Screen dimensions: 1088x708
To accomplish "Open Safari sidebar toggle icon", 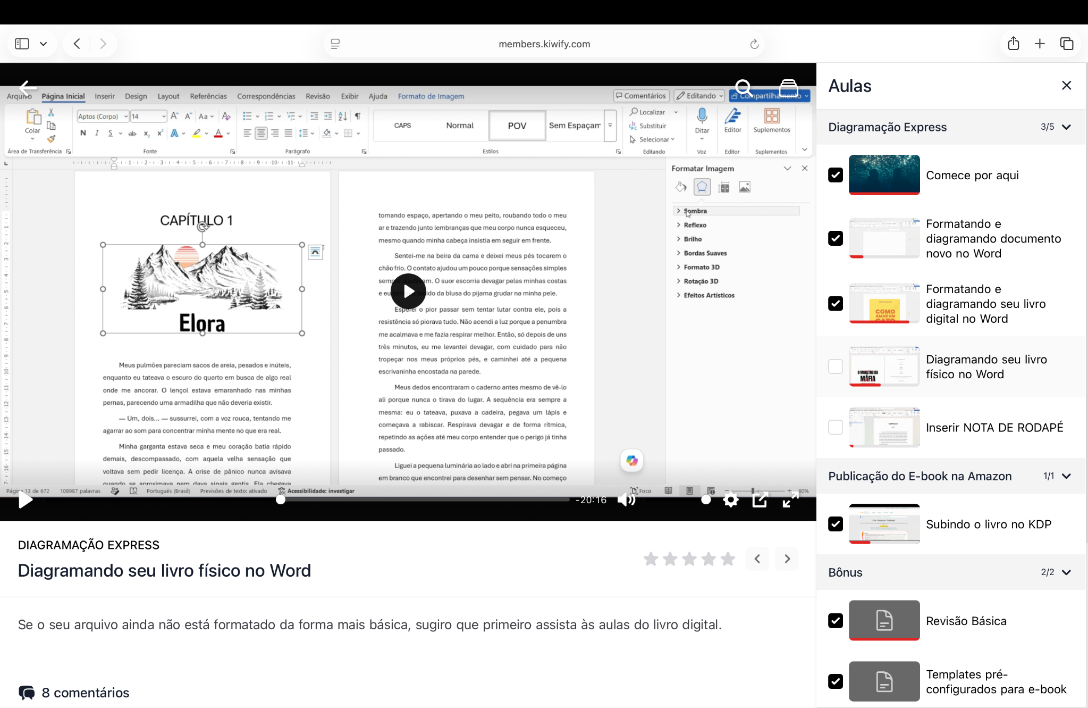I will pos(22,44).
